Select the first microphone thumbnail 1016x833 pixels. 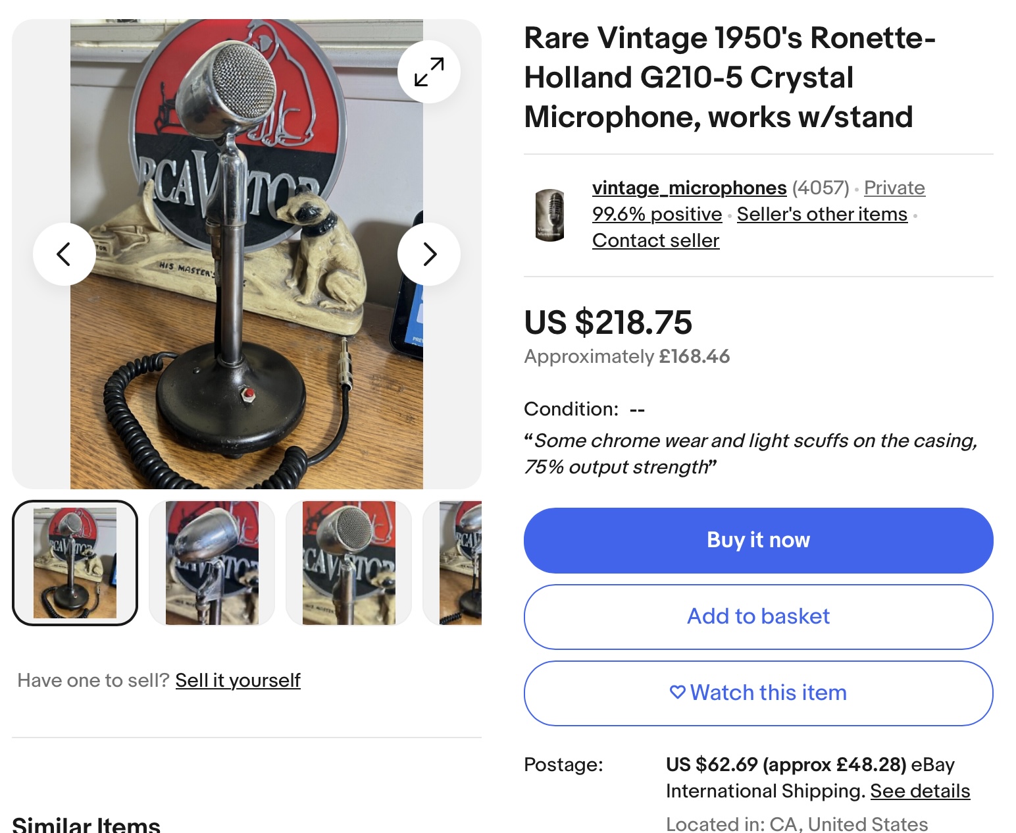(x=75, y=563)
